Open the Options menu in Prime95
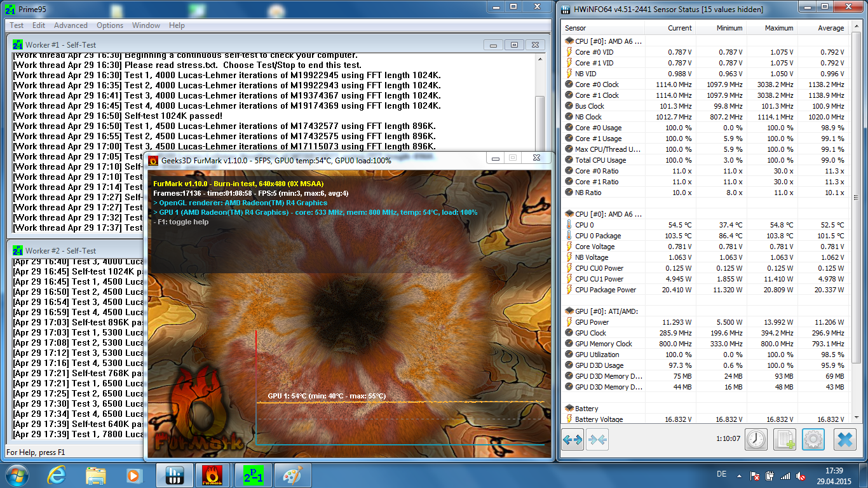Image resolution: width=868 pixels, height=488 pixels. click(x=110, y=25)
